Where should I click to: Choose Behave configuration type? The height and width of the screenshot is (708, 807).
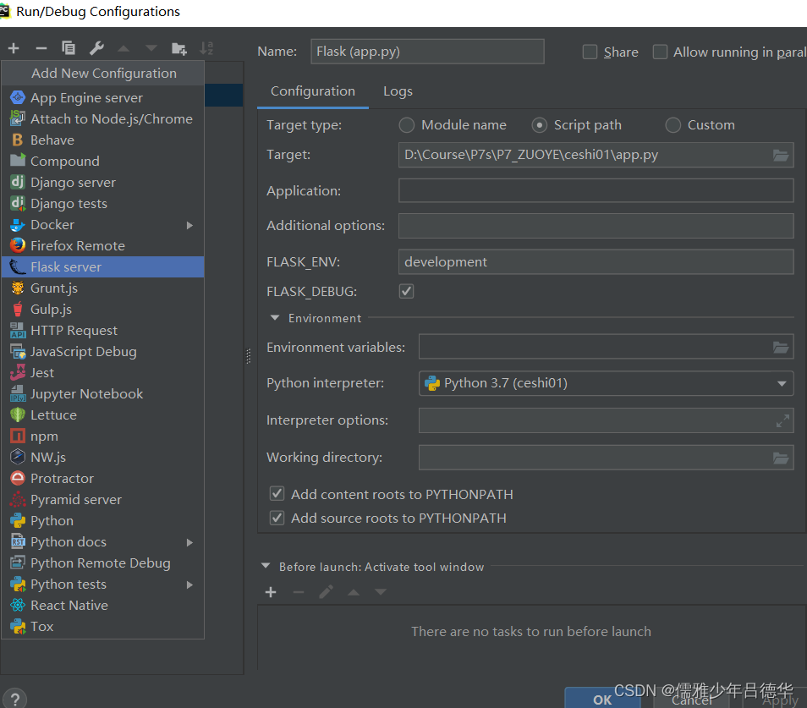pyautogui.click(x=103, y=140)
